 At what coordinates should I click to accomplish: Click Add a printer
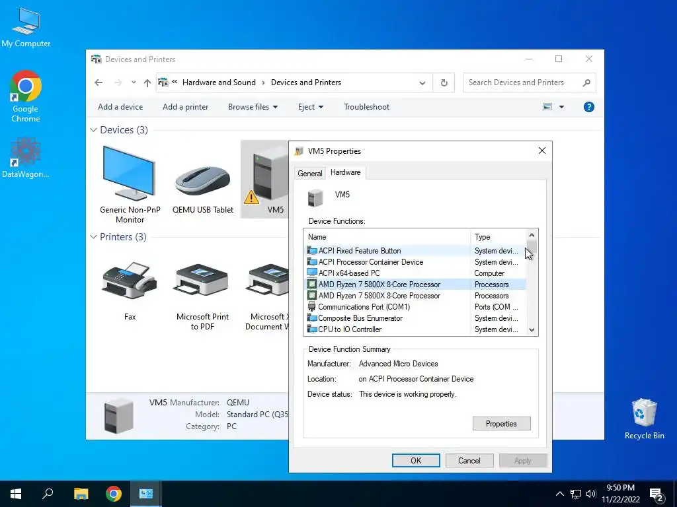pyautogui.click(x=185, y=107)
